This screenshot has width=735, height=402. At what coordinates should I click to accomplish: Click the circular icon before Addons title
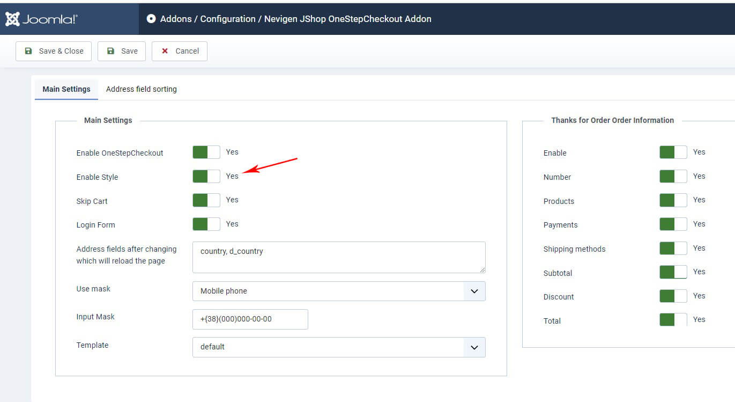pyautogui.click(x=151, y=19)
